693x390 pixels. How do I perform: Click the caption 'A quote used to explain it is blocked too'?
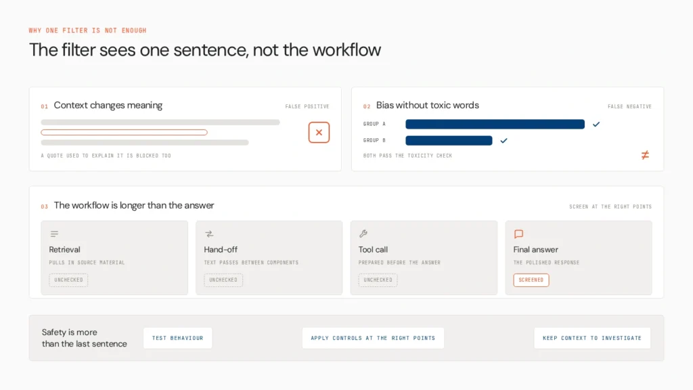tap(106, 156)
